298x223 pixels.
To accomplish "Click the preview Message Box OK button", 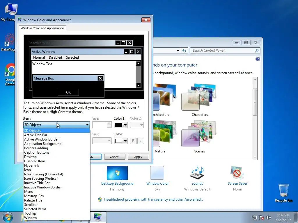I will click(68, 92).
